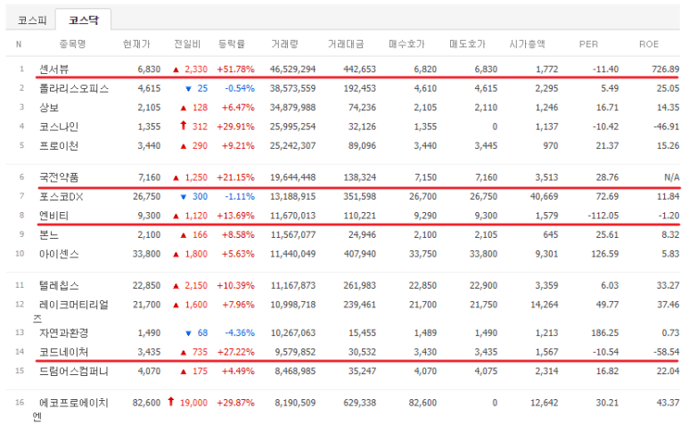Click the blue down triangle for 폴라리스오피스
This screenshot has width=689, height=425.
point(188,89)
